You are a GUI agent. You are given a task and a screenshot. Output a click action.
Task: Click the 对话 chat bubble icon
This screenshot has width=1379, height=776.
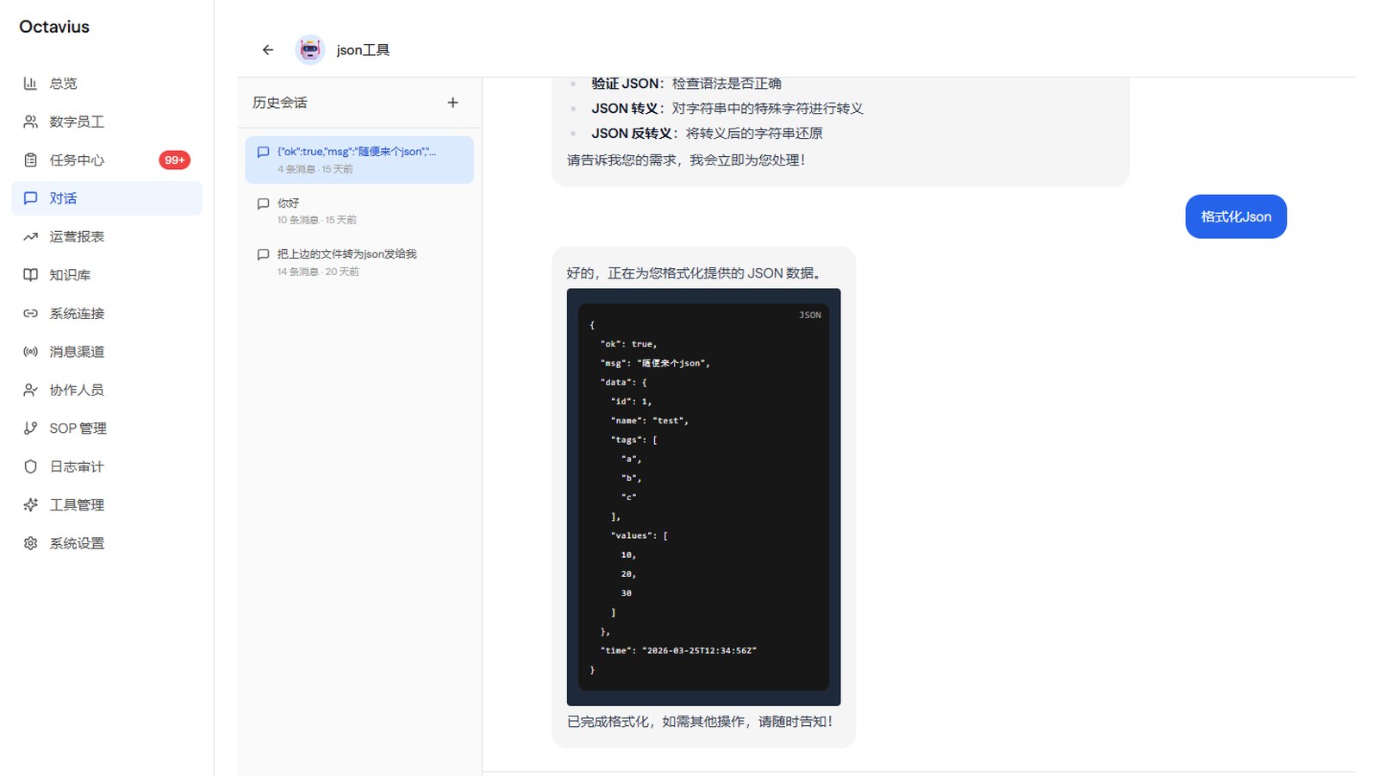pos(30,198)
